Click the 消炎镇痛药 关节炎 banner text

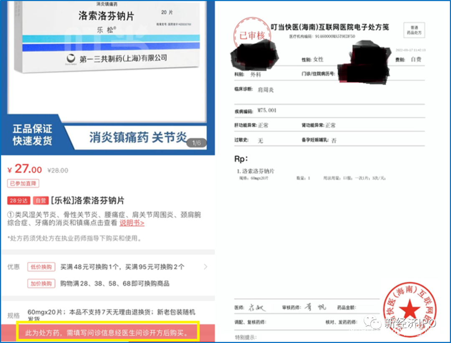(x=138, y=137)
